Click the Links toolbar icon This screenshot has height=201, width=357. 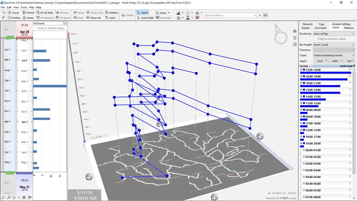coord(107,18)
